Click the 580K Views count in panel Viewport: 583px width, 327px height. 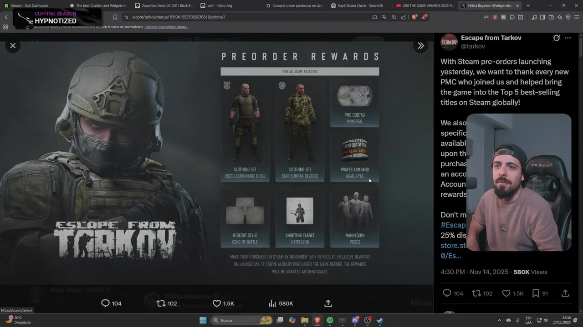tap(530, 272)
